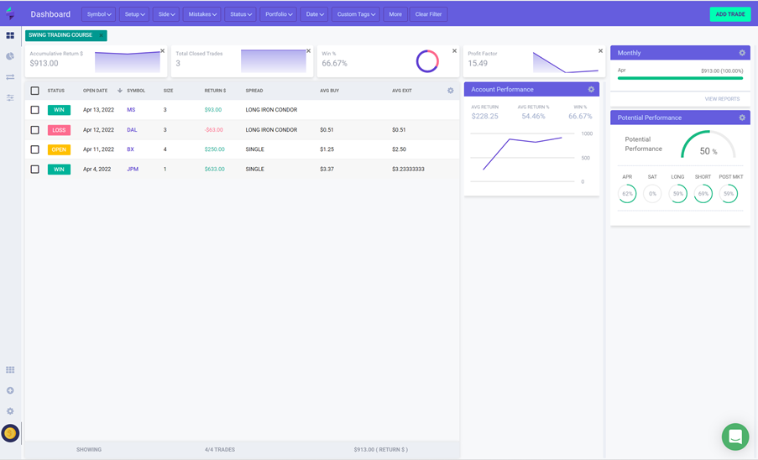Open Account Performance settings gear
Viewport: 758px width, 460px height.
coord(591,90)
